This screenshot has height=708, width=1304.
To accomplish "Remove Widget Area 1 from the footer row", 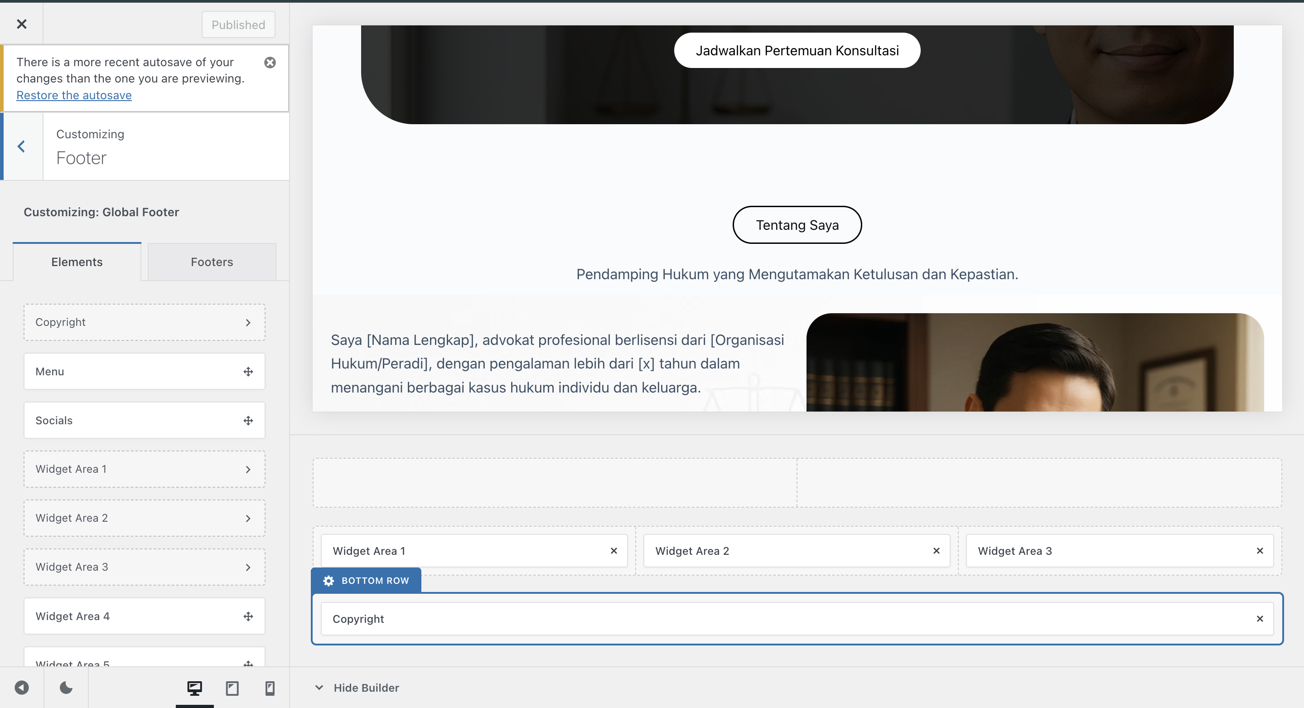I will tap(613, 551).
